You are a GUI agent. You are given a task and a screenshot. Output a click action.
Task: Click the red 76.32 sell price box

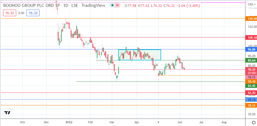(x=10, y=13)
